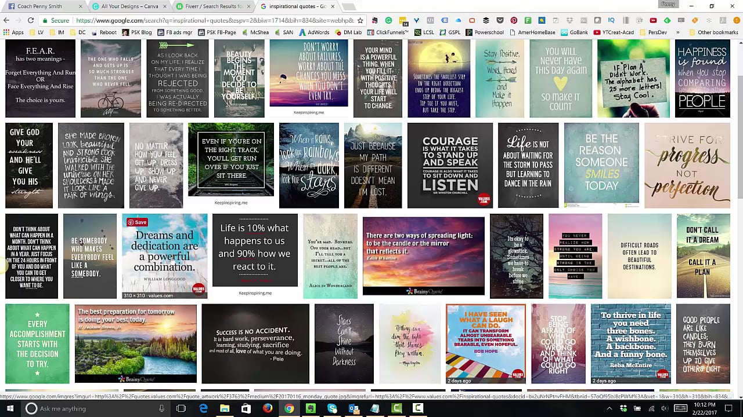Open Task View on the taskbar
Image resolution: width=743 pixels, height=417 pixels.
click(181, 408)
